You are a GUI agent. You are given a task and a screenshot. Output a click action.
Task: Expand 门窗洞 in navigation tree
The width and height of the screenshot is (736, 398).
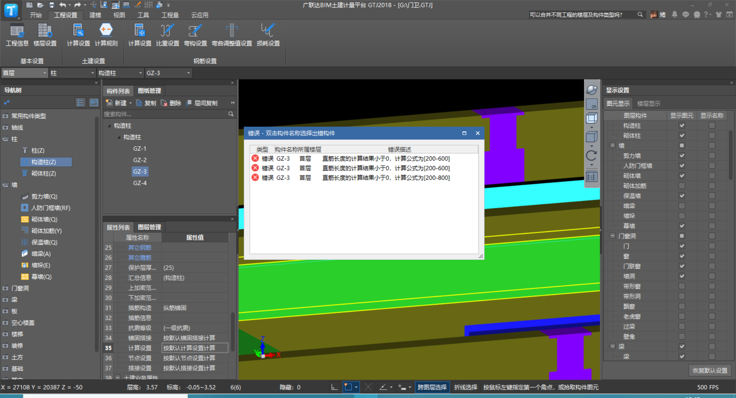tap(5, 288)
